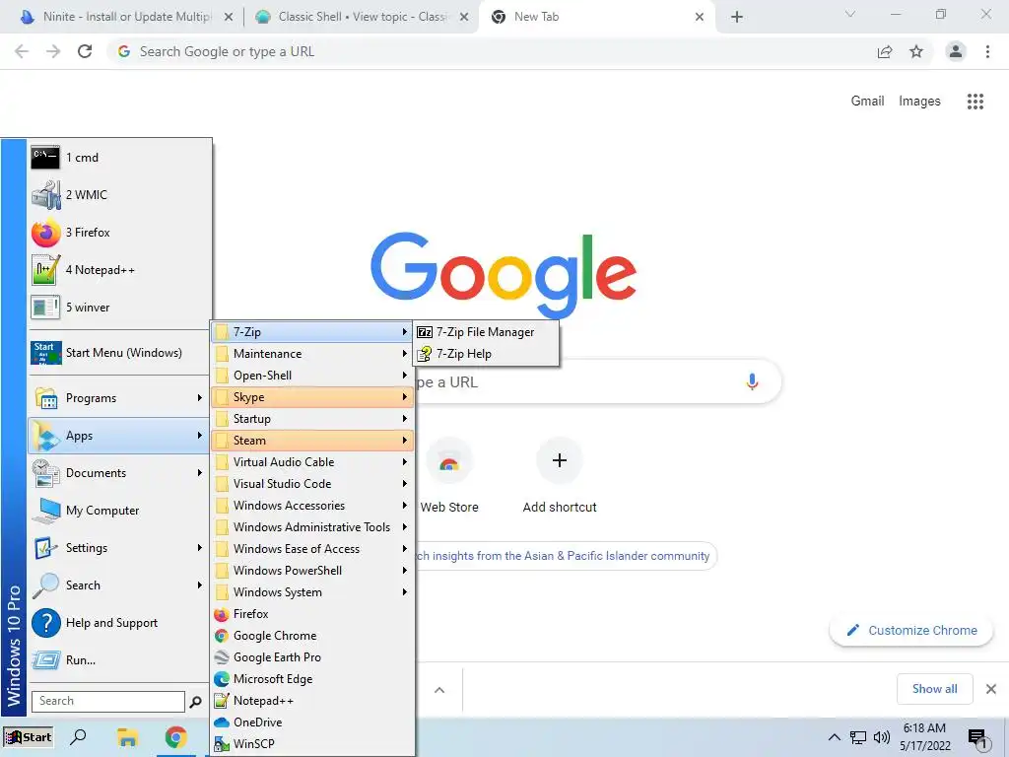The height and width of the screenshot is (757, 1009).
Task: Expand the Open-Shell folder
Action: (x=312, y=376)
